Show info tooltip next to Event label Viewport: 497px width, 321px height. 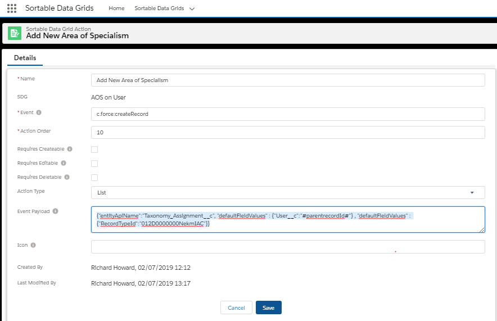[x=39, y=112]
